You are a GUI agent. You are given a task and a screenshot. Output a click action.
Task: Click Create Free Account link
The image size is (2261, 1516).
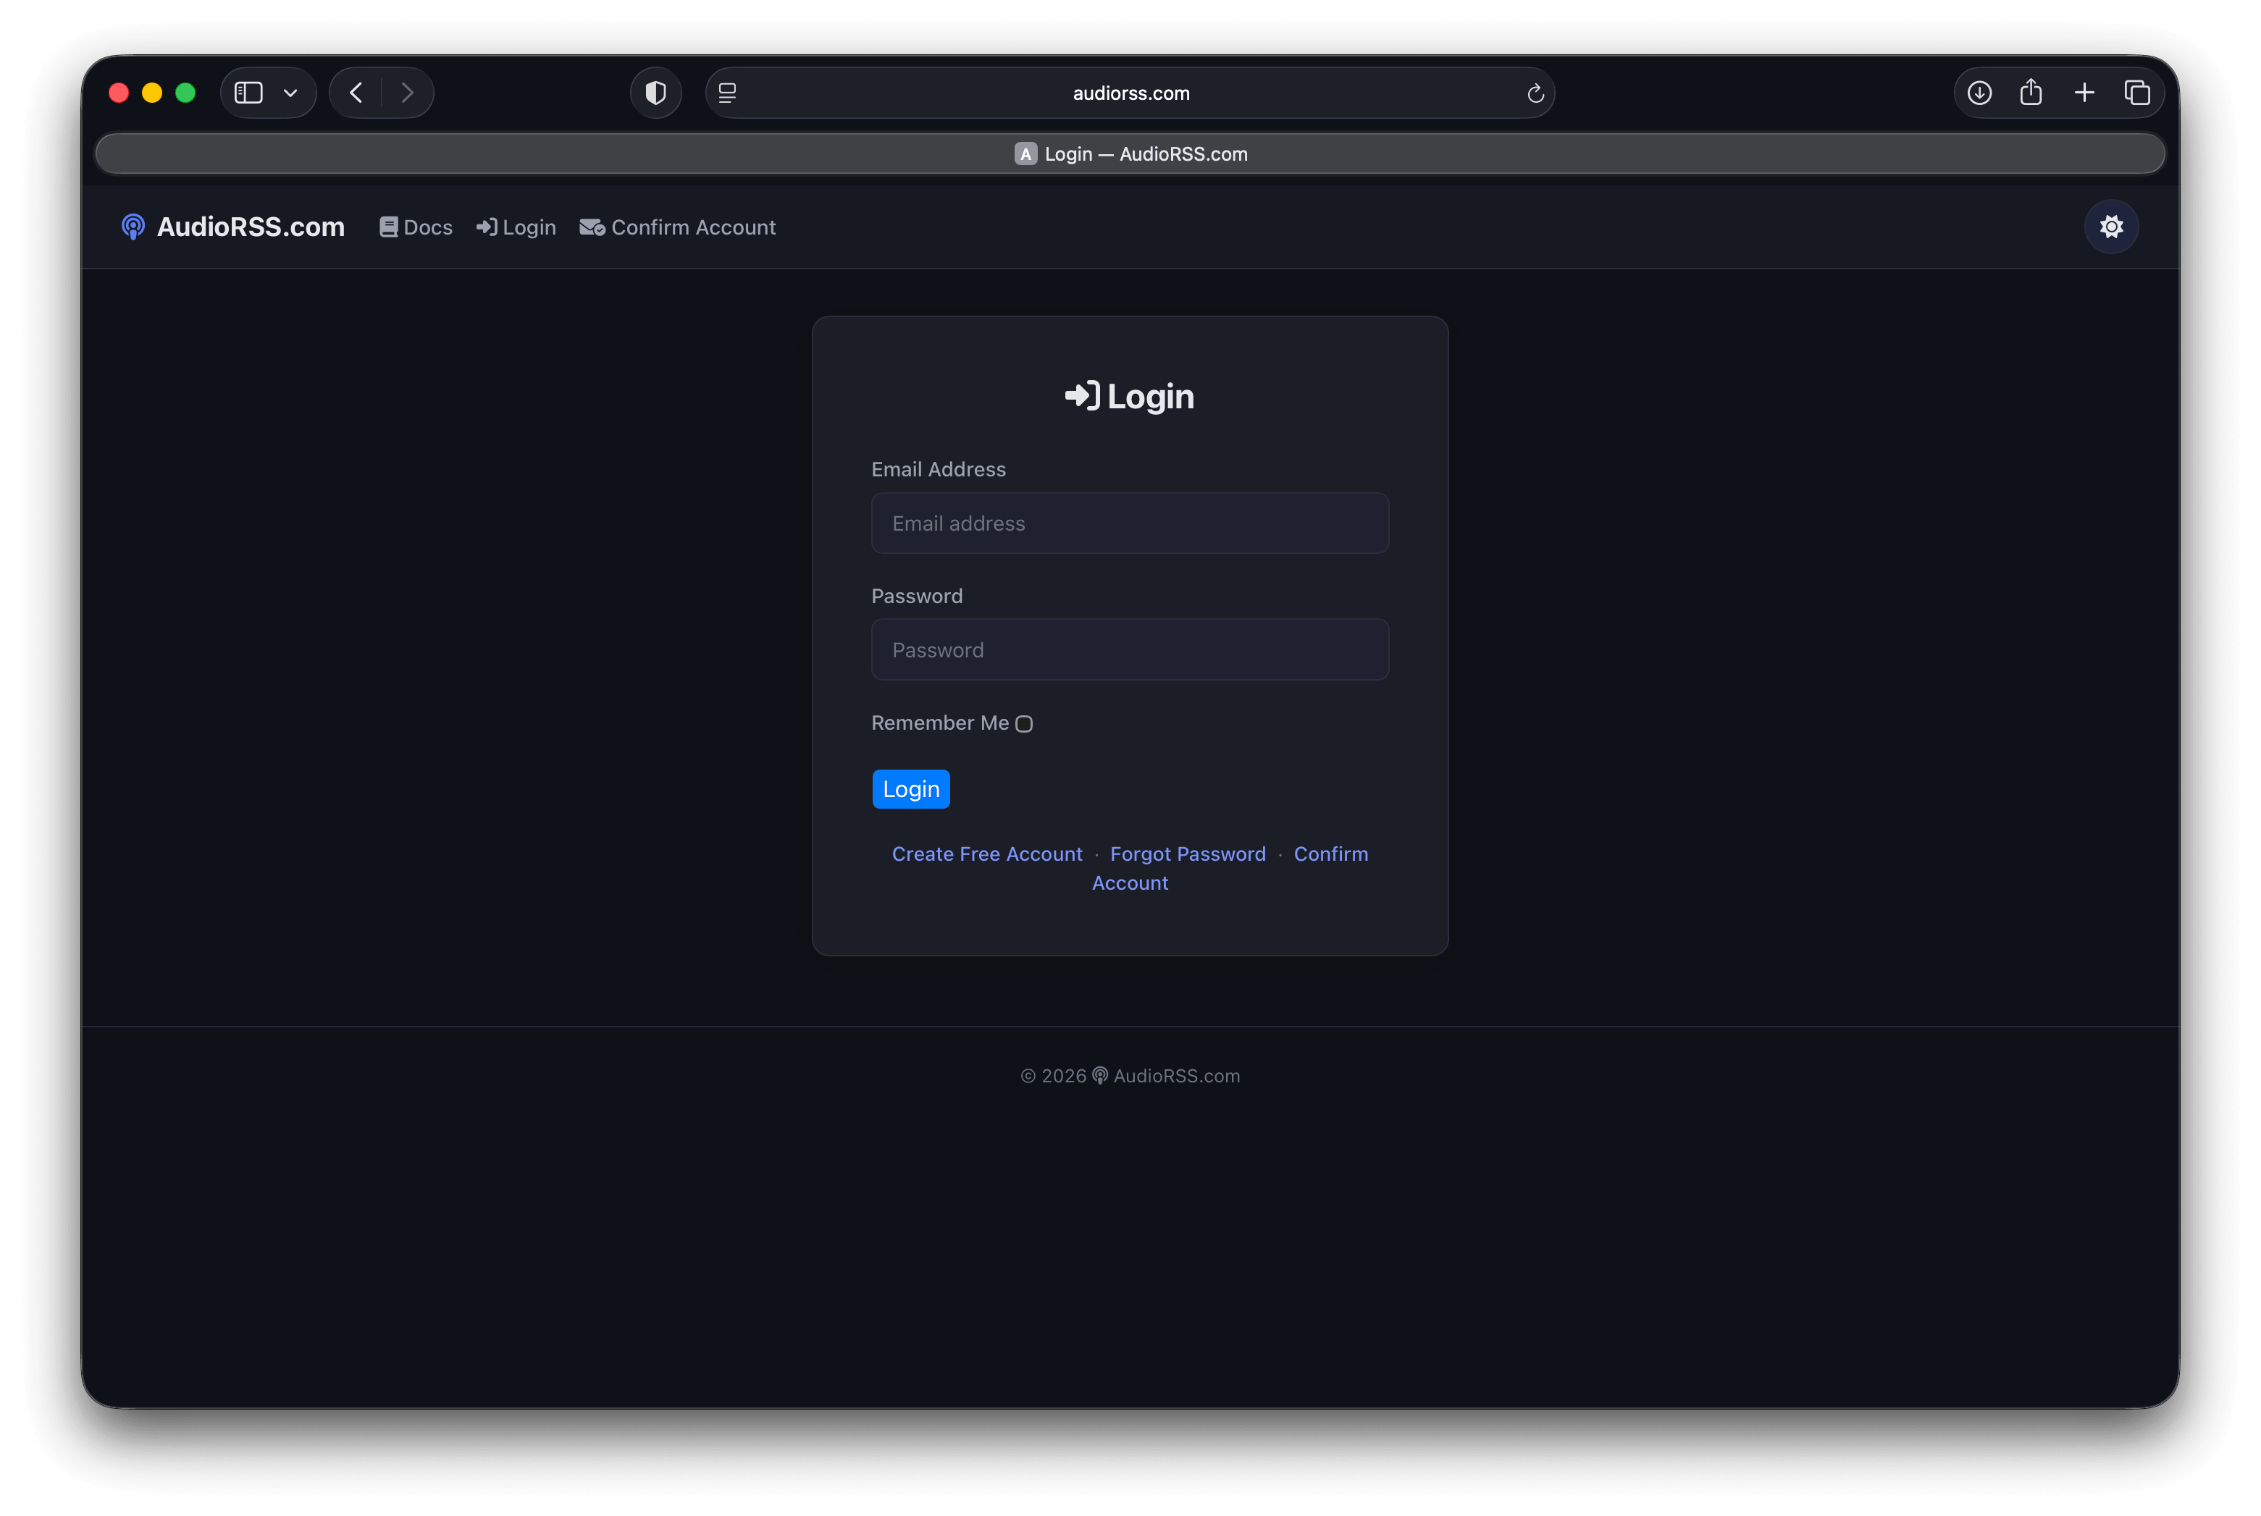tap(986, 854)
